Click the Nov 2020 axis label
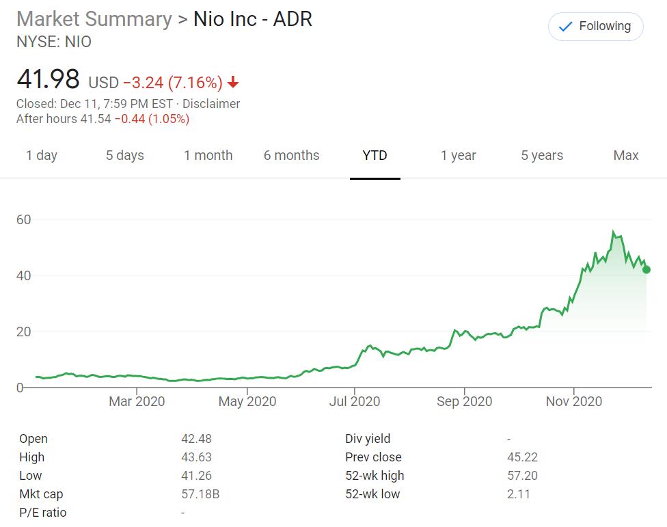667x527 pixels. pyautogui.click(x=574, y=401)
